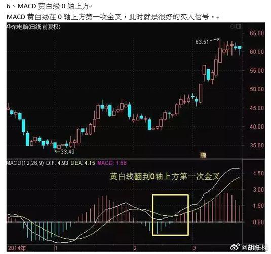
Task: Click the yellow 榜 badge icon
Action: 203,155
